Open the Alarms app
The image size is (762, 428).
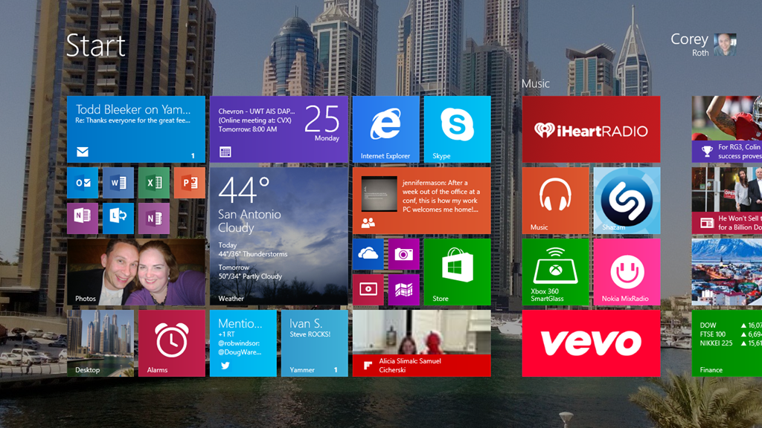tap(171, 343)
